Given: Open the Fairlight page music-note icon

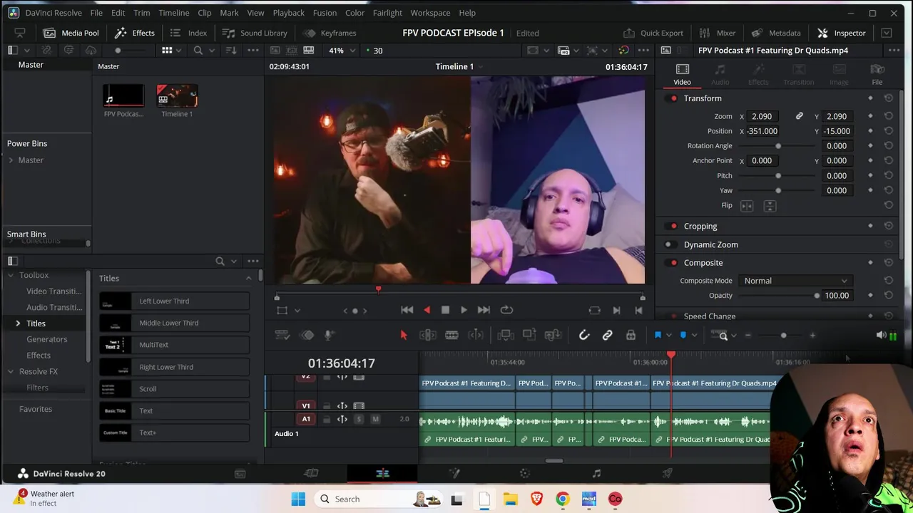Looking at the screenshot, I should (596, 473).
